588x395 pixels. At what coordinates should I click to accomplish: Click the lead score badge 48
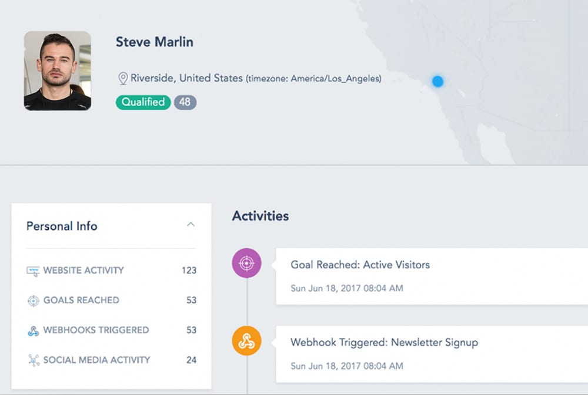click(x=185, y=102)
